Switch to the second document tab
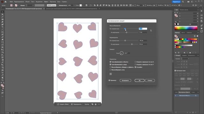 click(x=71, y=9)
